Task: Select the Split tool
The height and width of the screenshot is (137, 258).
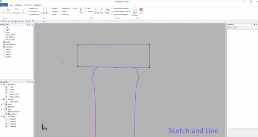Action: 101,11
